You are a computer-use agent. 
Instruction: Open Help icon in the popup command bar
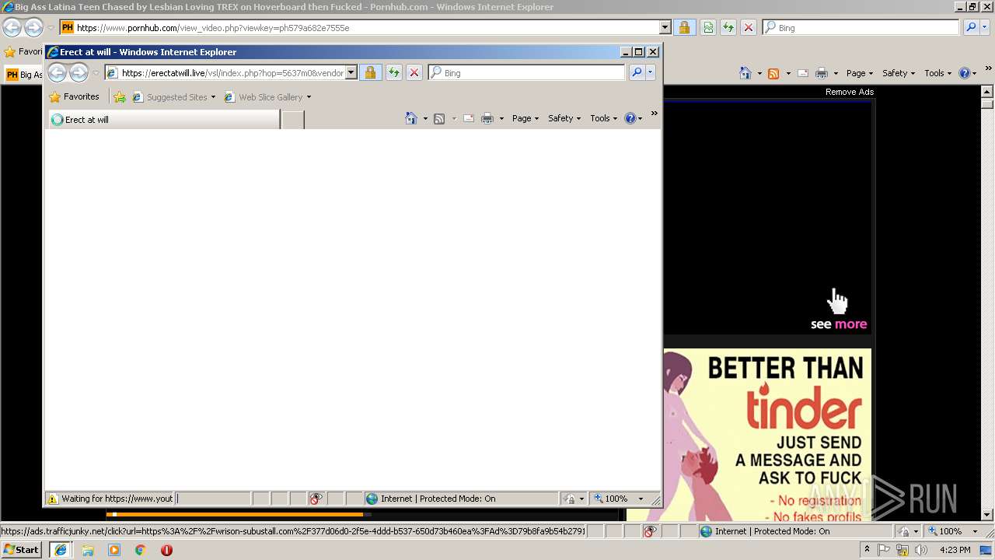(630, 118)
